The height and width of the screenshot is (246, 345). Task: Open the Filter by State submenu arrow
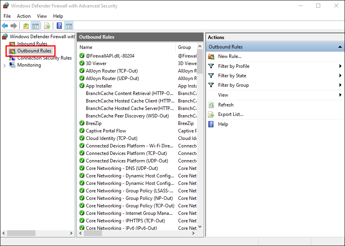340,76
